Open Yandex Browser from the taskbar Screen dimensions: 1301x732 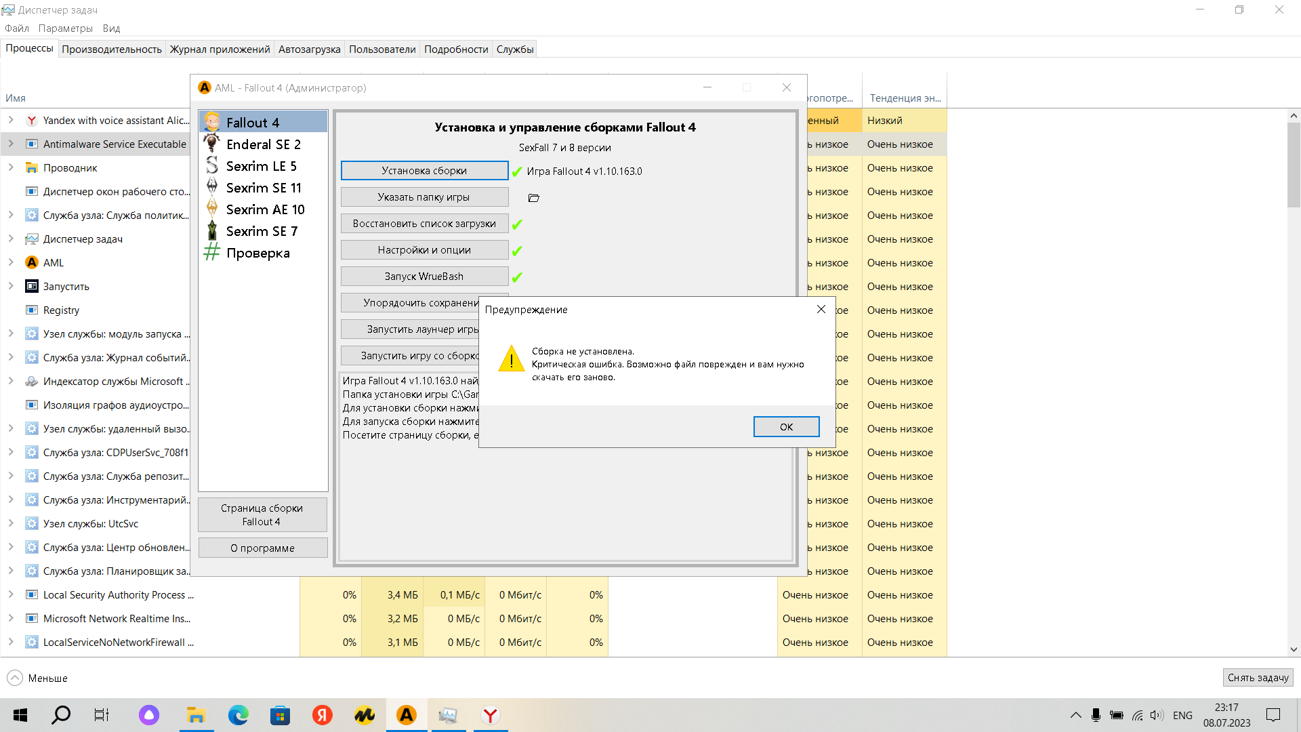(491, 715)
